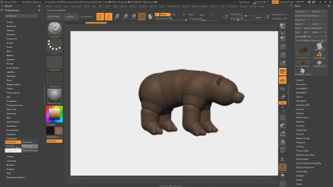Screen dimensions: 333x187
Task: Open the BrushTxtr texture selector
Action: (55, 80)
